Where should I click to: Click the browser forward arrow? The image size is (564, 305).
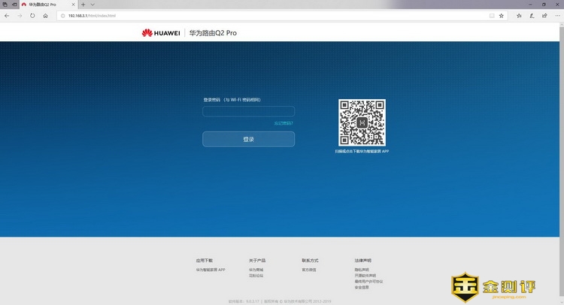click(x=20, y=16)
